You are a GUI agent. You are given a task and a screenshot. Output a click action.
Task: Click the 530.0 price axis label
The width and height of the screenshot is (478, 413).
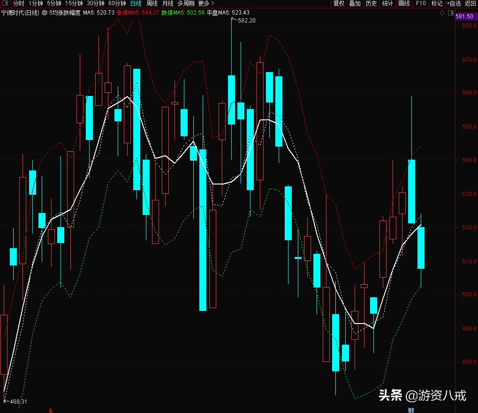(x=469, y=194)
